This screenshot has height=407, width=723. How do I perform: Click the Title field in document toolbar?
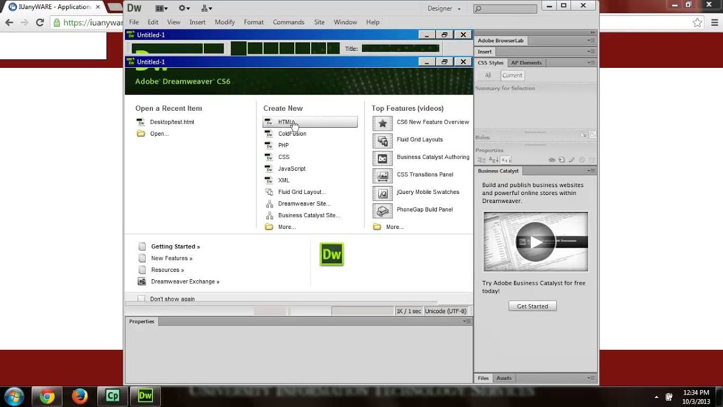(x=400, y=49)
